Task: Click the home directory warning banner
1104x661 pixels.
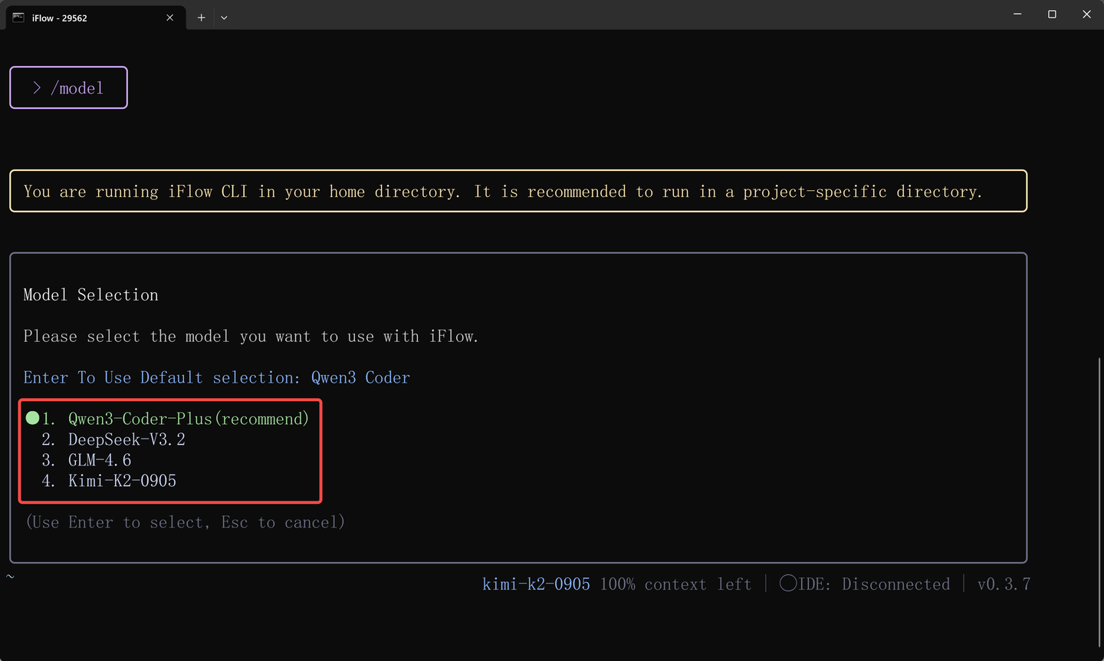Action: 517,191
